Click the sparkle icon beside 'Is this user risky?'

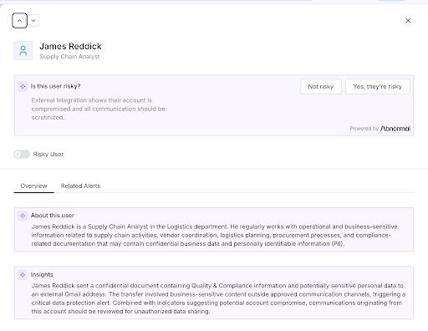[x=23, y=86]
